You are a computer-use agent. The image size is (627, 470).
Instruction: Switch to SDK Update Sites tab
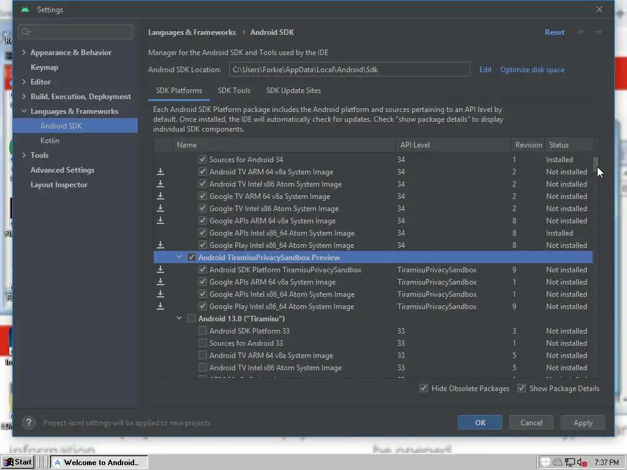[293, 91]
